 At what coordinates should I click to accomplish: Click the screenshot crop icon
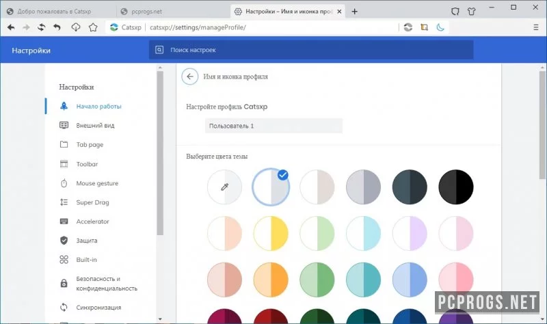pyautogui.click(x=424, y=27)
